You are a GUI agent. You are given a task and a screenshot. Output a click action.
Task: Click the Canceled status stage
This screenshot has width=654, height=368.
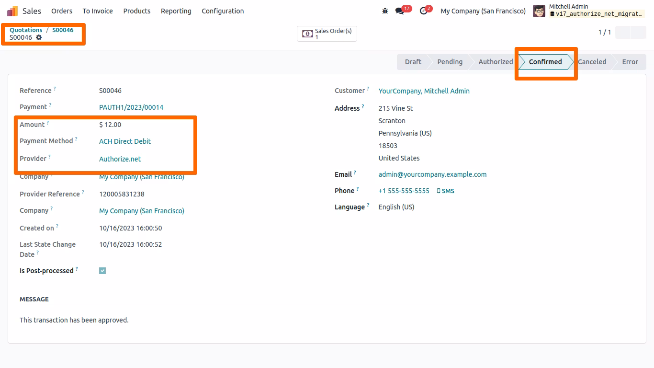pos(592,62)
